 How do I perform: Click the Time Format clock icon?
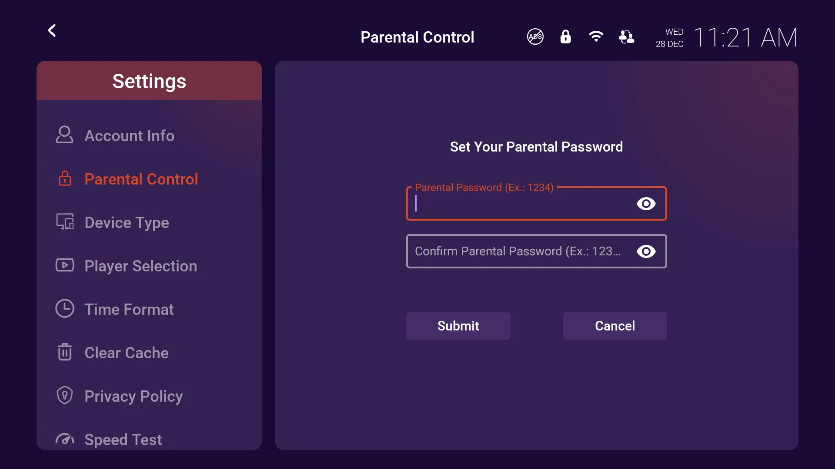[65, 308]
